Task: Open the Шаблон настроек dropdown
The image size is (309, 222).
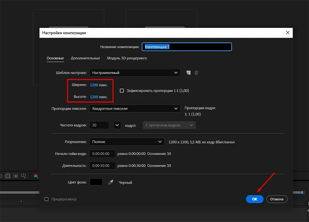Action: pyautogui.click(x=135, y=73)
